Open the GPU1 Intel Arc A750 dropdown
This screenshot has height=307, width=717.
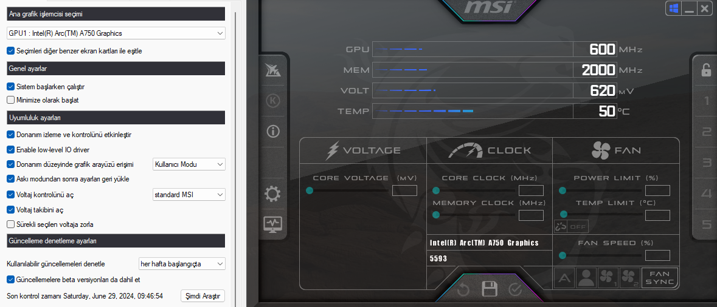[116, 33]
